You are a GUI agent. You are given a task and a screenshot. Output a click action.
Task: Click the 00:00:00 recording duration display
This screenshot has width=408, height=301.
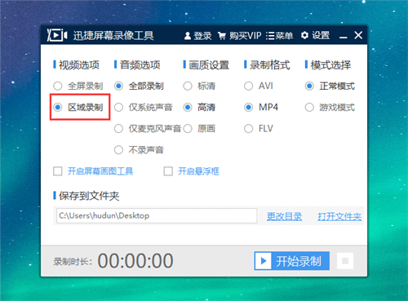coord(135,261)
